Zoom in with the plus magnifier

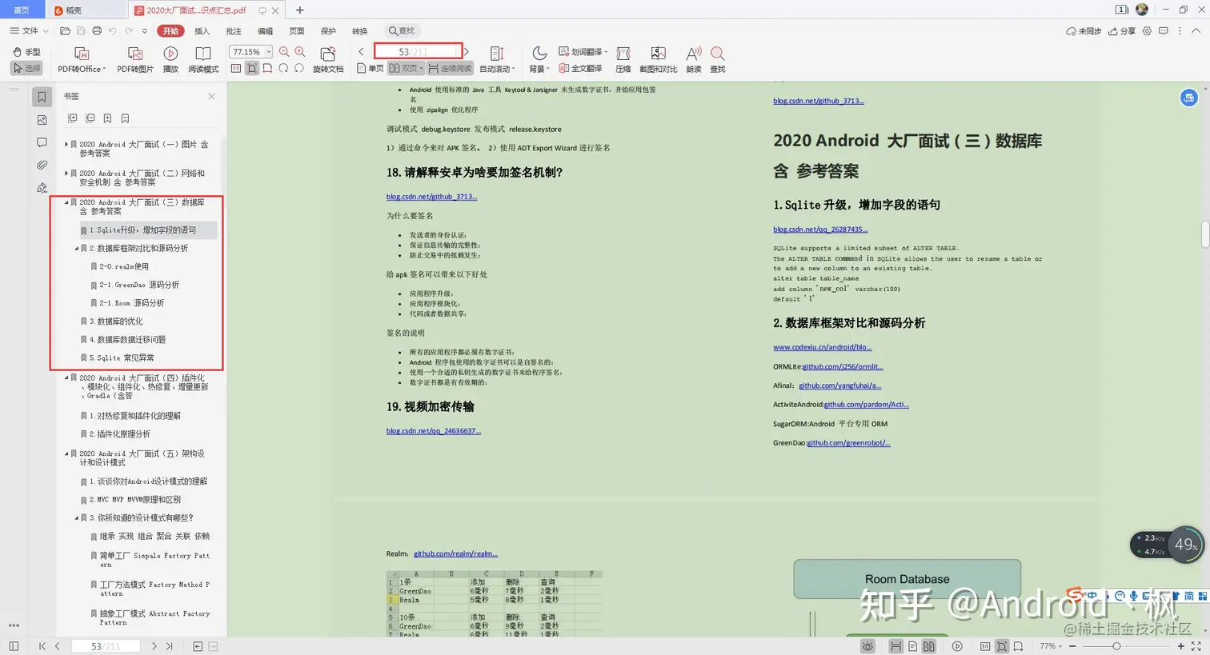pos(300,52)
